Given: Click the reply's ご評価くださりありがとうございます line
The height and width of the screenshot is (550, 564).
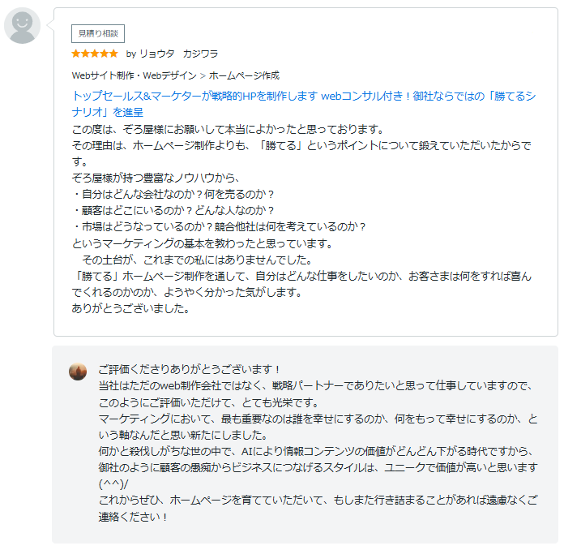Looking at the screenshot, I should [x=189, y=369].
